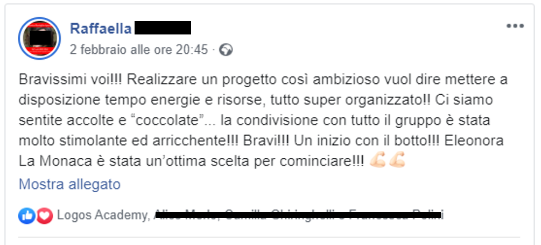Open Logos Academy in the reactions list
The image size is (541, 245).
tap(101, 215)
